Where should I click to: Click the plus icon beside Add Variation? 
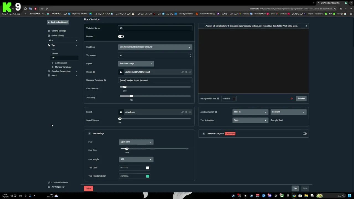53,63
